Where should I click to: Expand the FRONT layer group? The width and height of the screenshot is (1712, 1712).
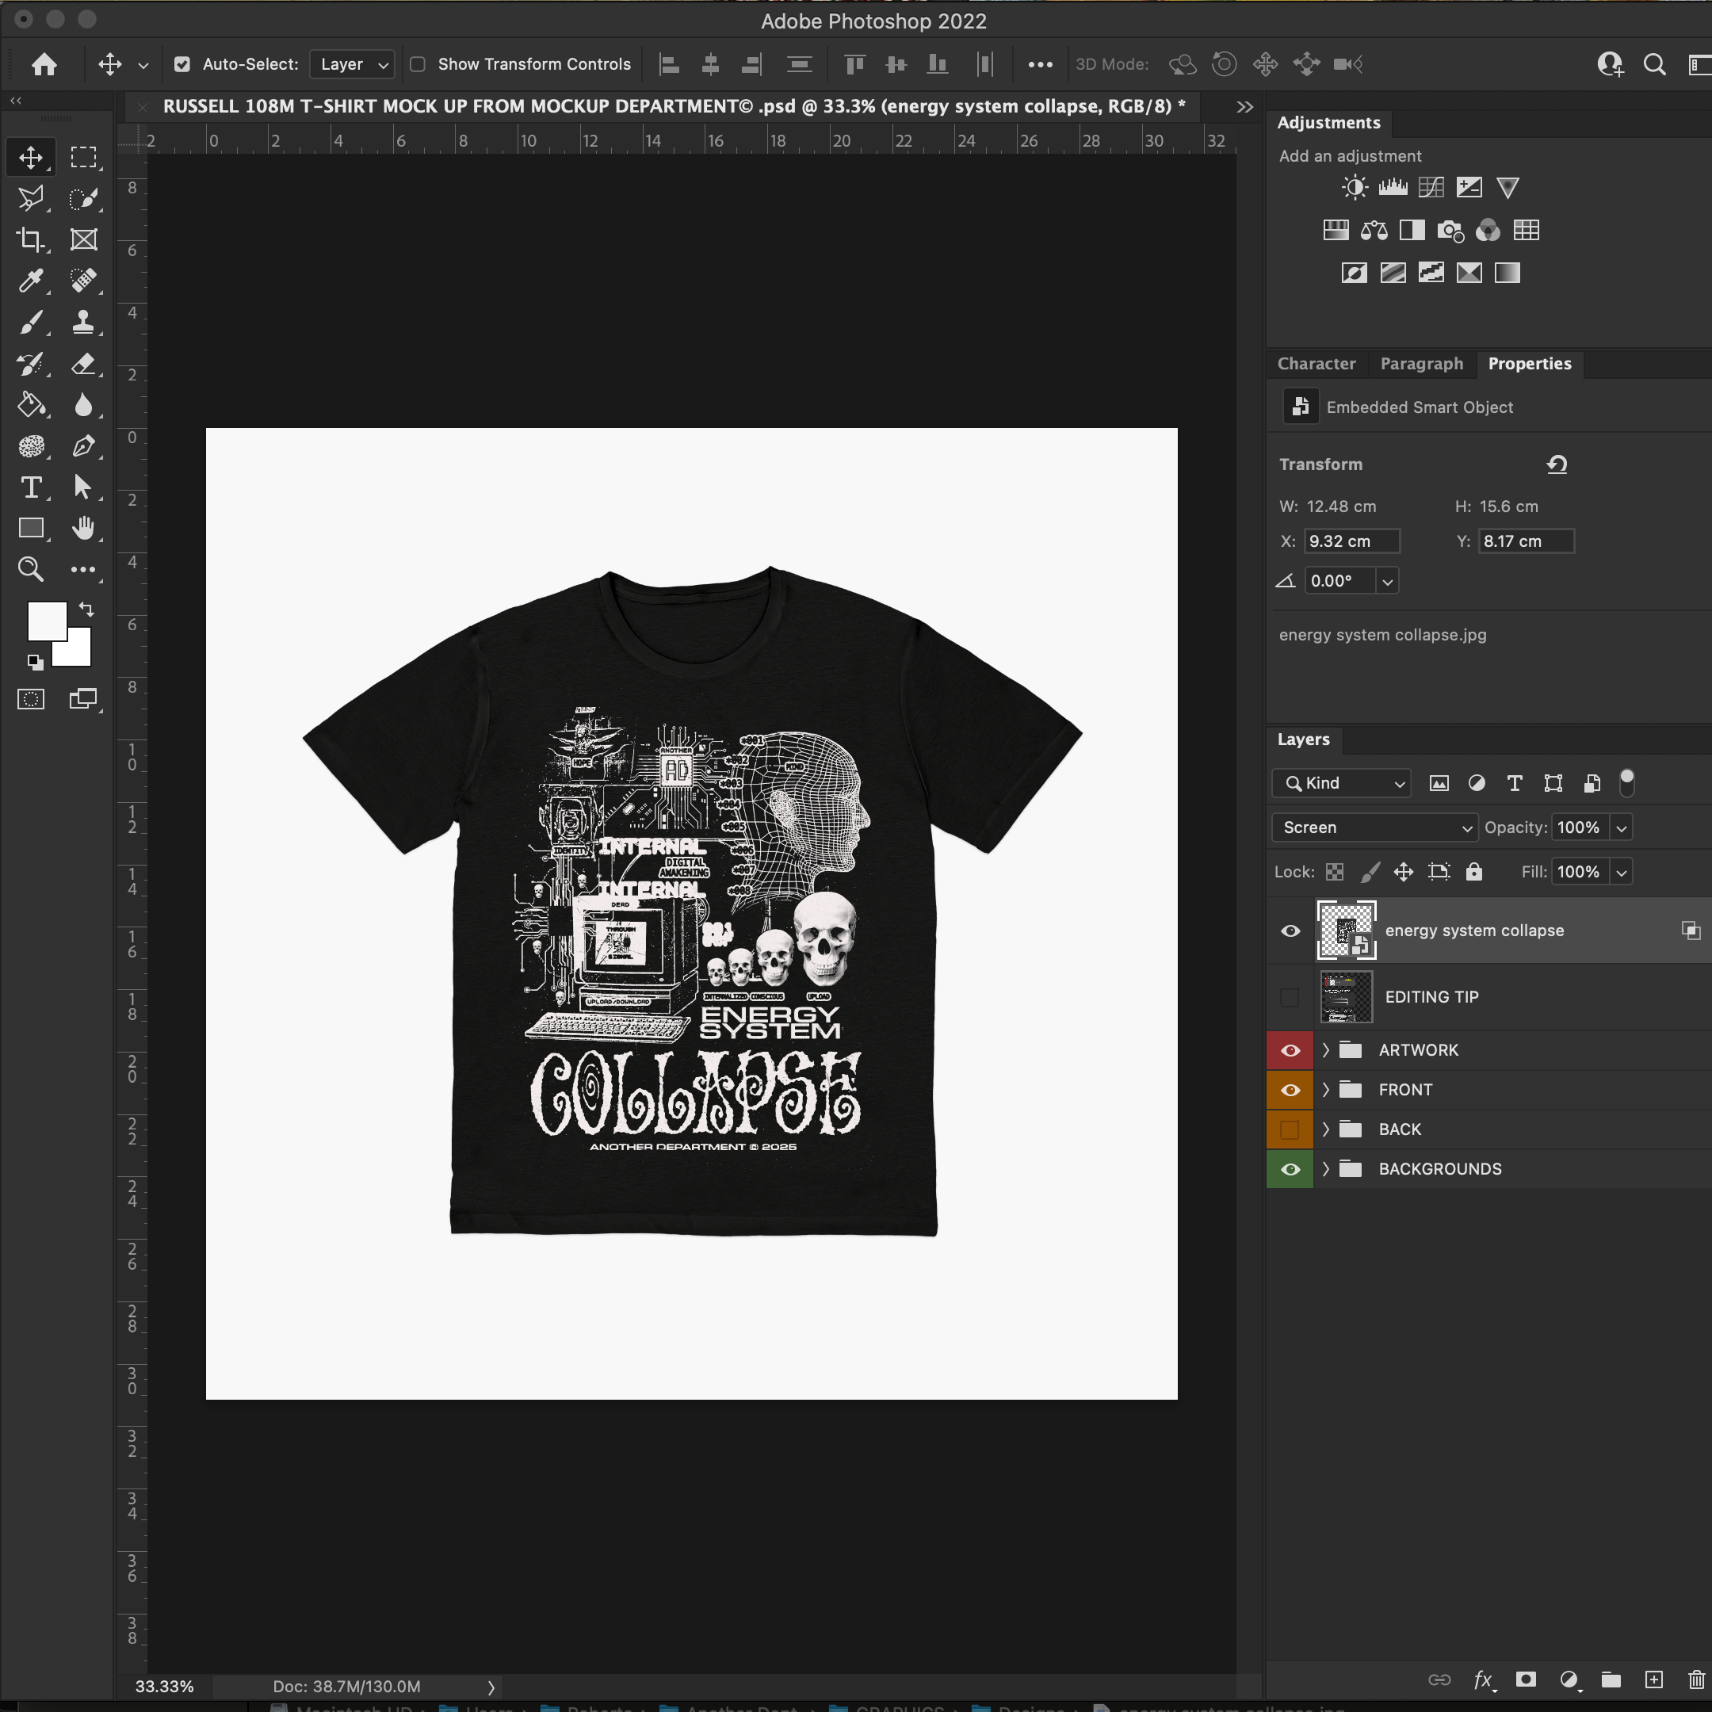click(1326, 1090)
